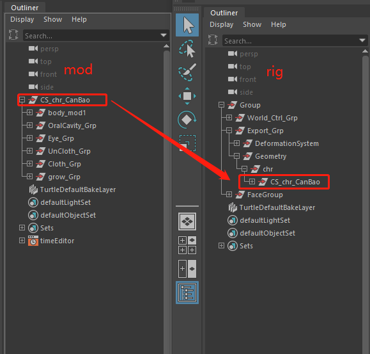The height and width of the screenshot is (354, 370).
Task: Toggle search filter icon in left Outliner
Action: [13, 35]
